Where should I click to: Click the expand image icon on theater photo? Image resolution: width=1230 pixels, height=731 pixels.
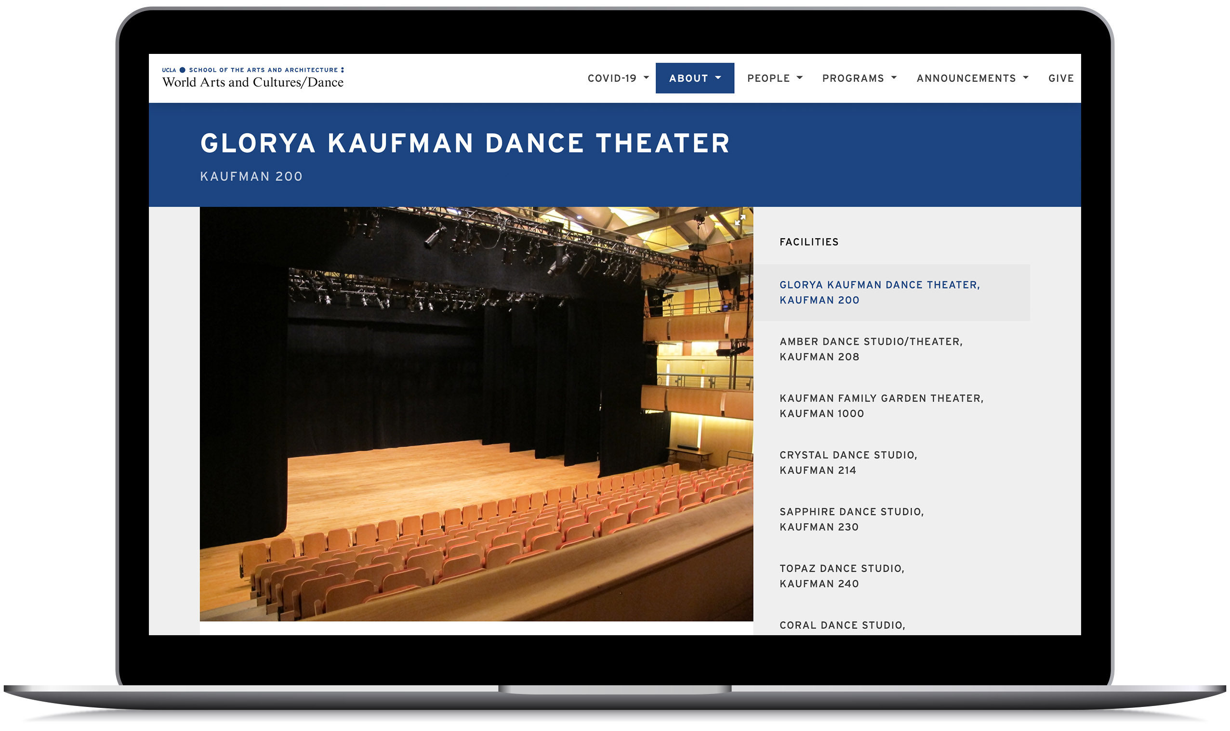(x=740, y=220)
